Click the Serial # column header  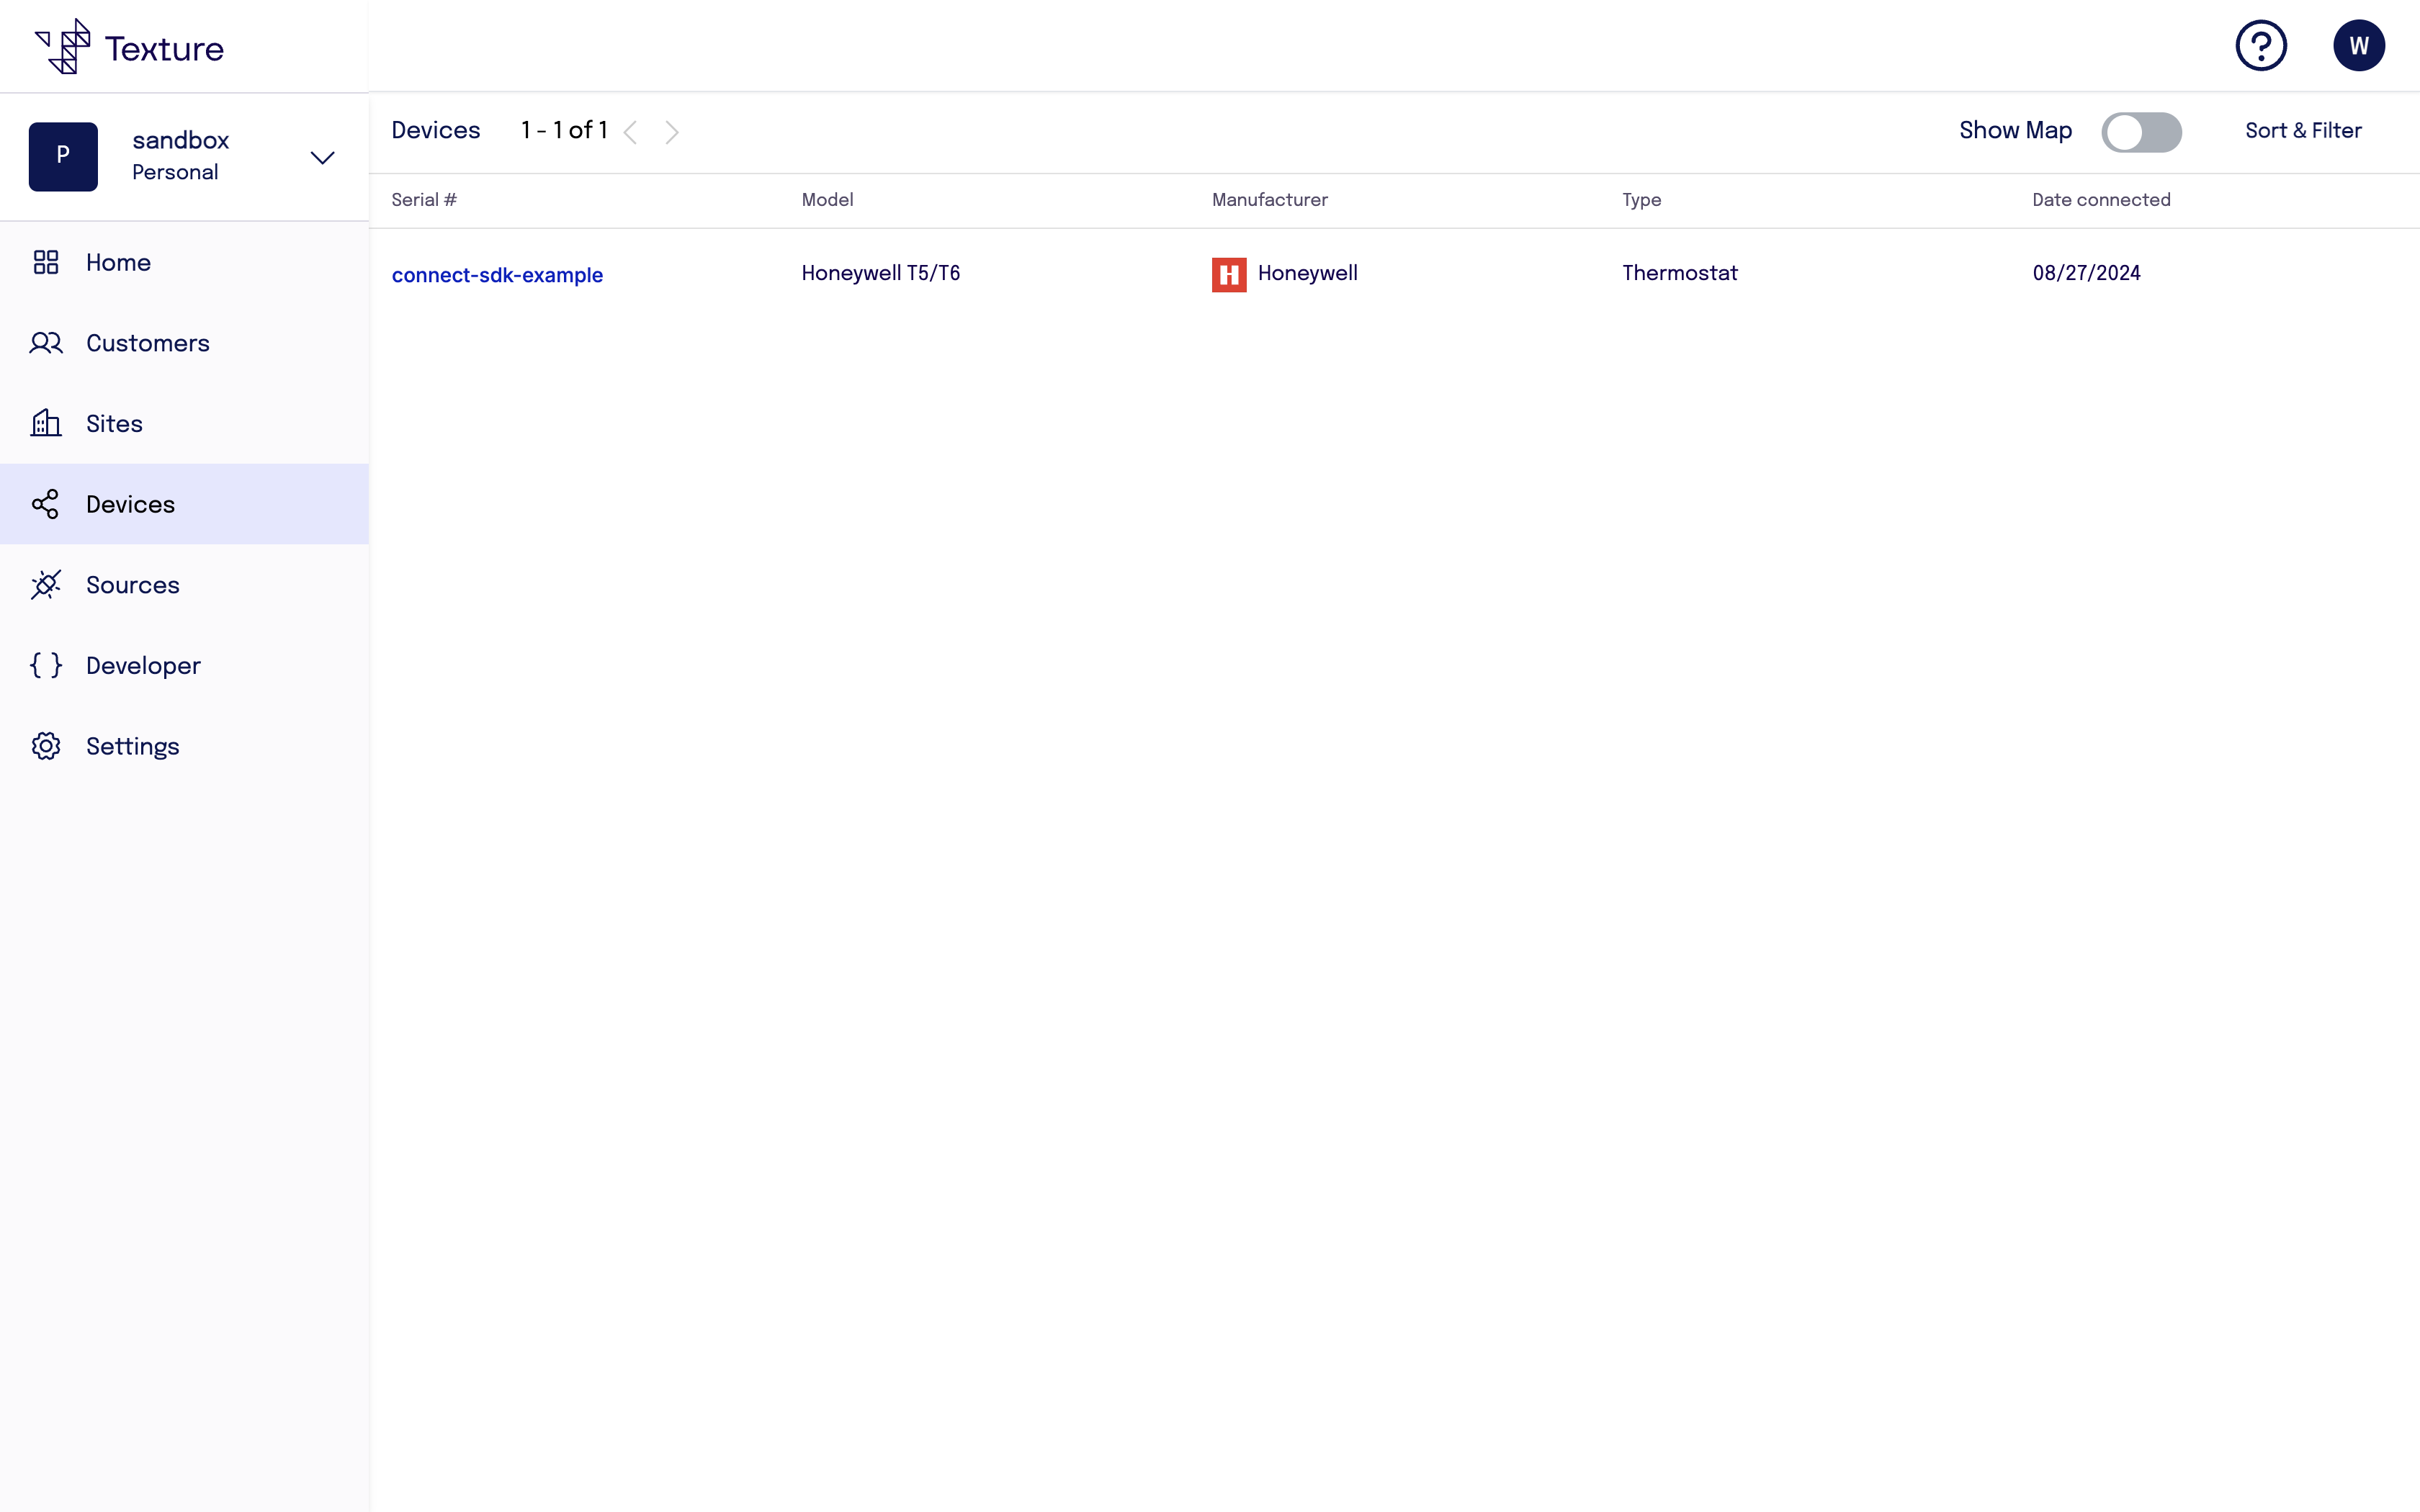tap(424, 200)
